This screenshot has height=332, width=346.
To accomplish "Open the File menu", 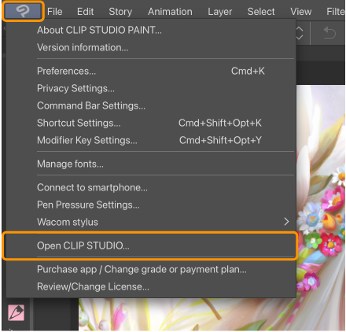I will pyautogui.click(x=55, y=12).
